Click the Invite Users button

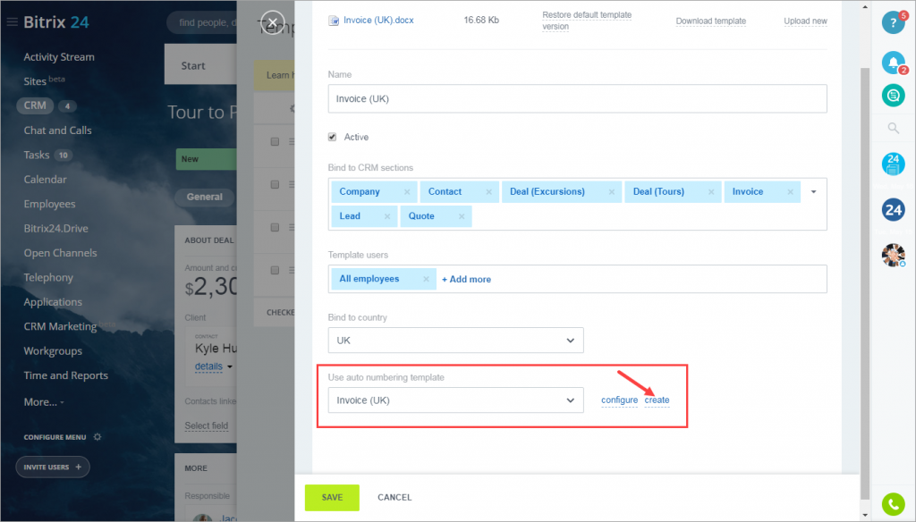coord(53,467)
